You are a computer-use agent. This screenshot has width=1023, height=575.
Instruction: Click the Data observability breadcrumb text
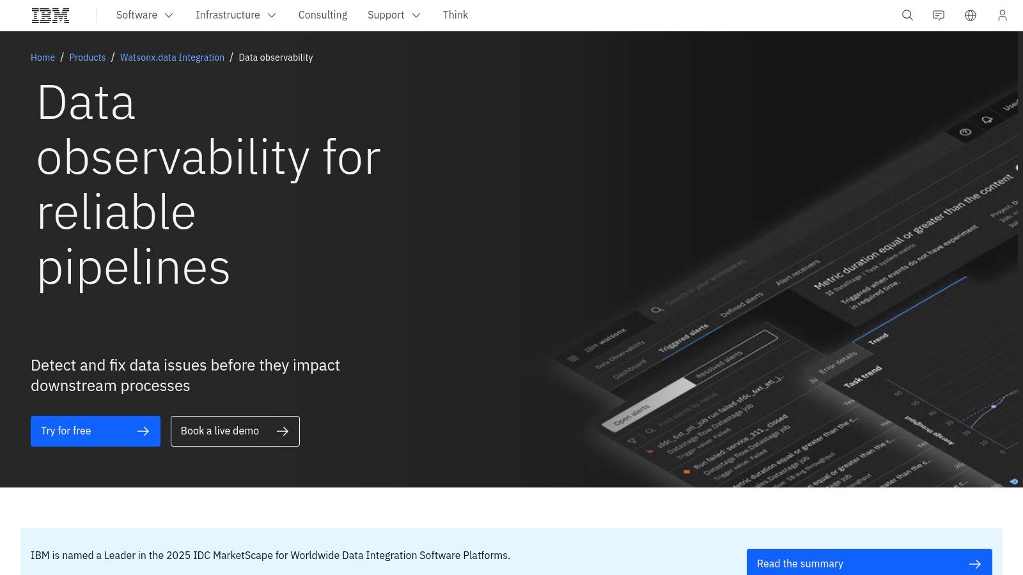(x=276, y=57)
